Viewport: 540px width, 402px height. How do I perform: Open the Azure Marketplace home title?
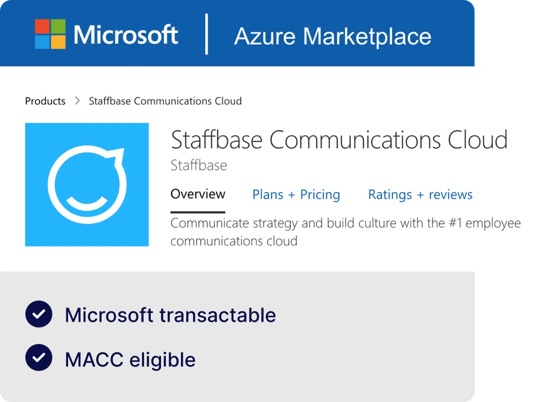click(333, 36)
